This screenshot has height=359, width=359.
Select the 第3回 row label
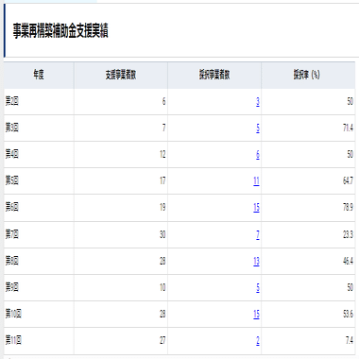click(12, 128)
